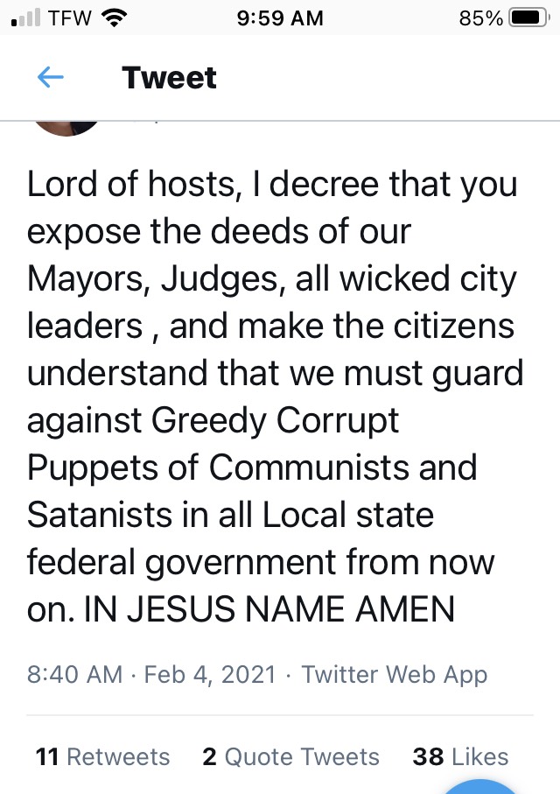Tap the 8:40 AM tweet time
The height and width of the screenshot is (794, 560).
[74, 675]
